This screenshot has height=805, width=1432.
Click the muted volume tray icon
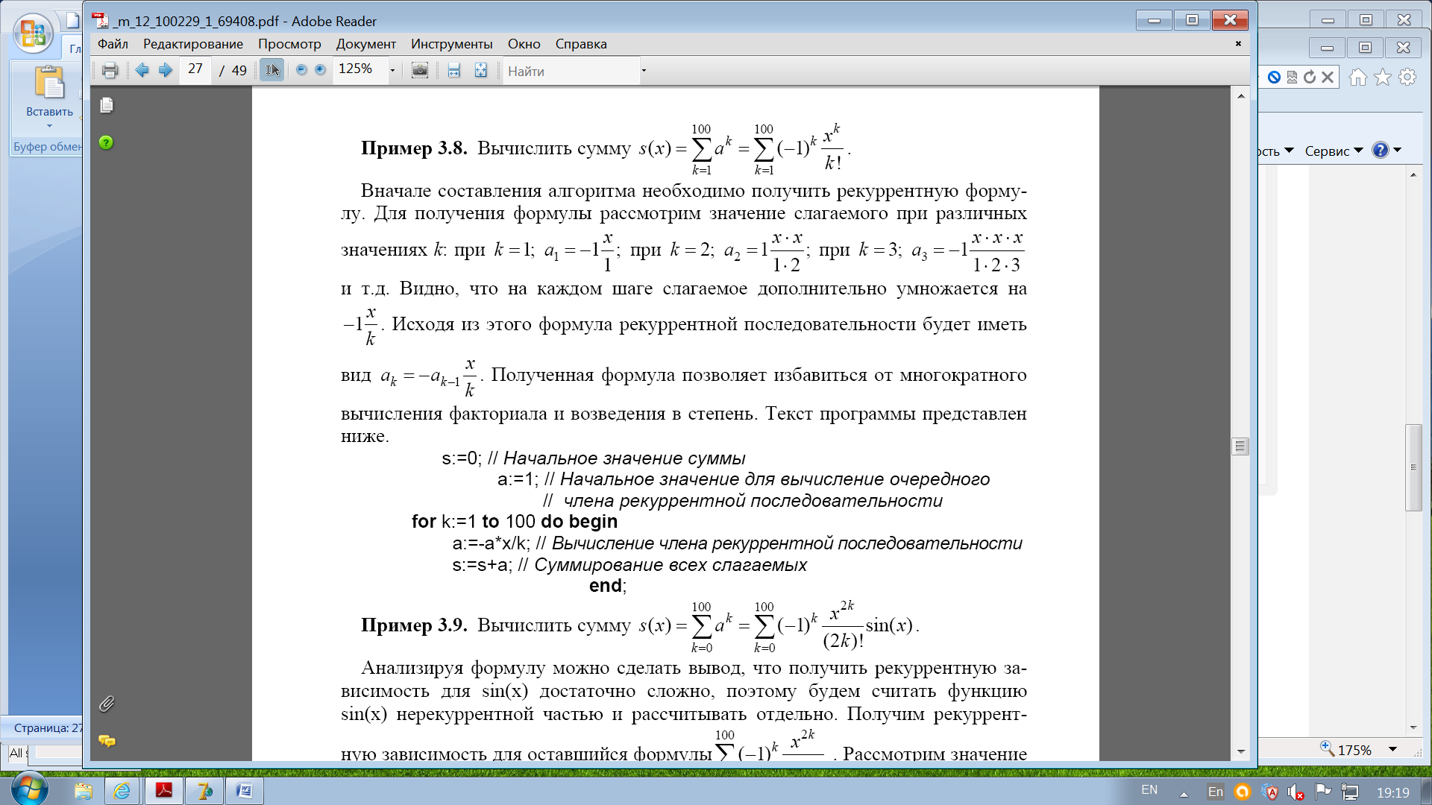tap(1296, 792)
